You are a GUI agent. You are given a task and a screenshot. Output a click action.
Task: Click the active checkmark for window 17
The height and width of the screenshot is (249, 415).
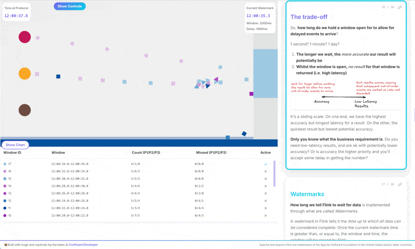tap(266, 164)
